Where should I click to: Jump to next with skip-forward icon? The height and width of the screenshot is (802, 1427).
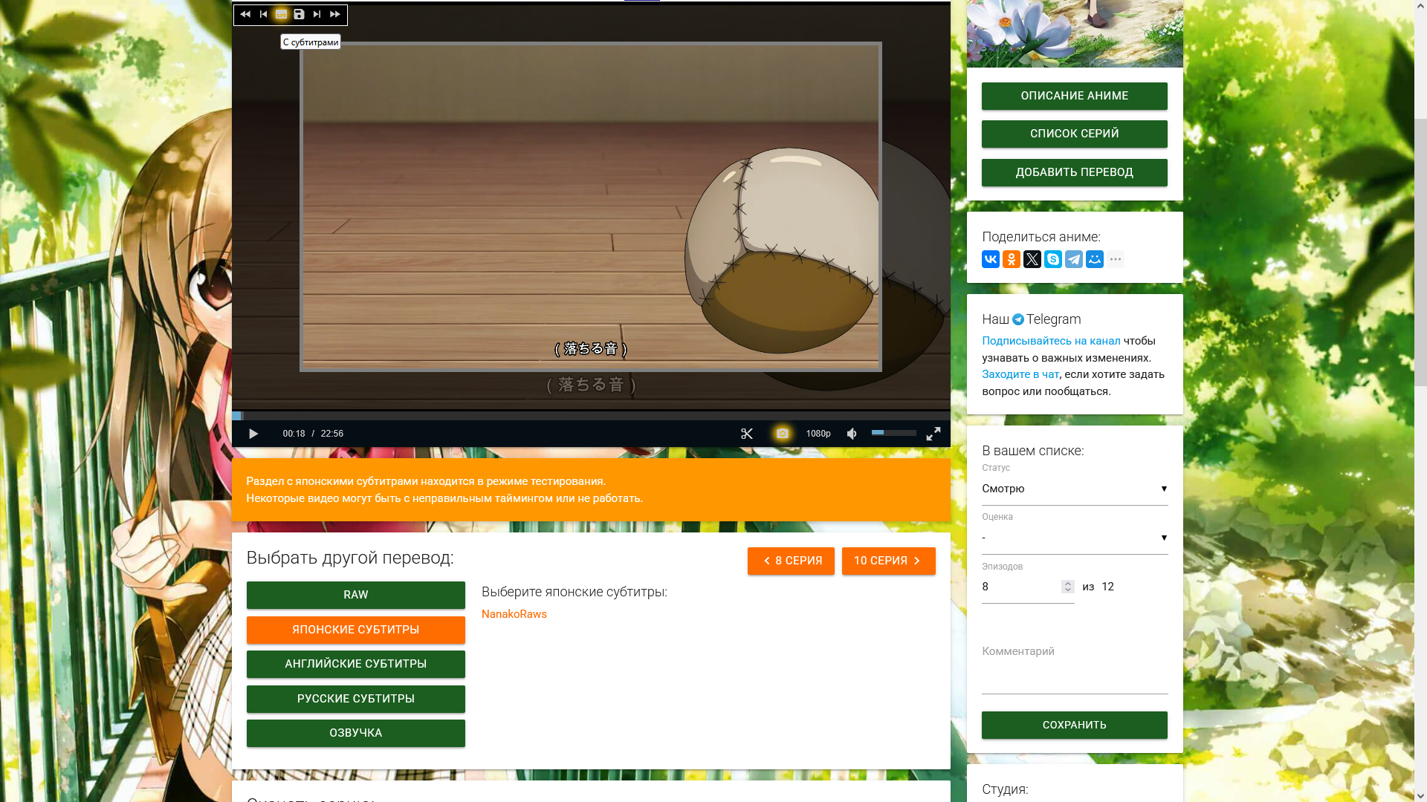tap(317, 14)
